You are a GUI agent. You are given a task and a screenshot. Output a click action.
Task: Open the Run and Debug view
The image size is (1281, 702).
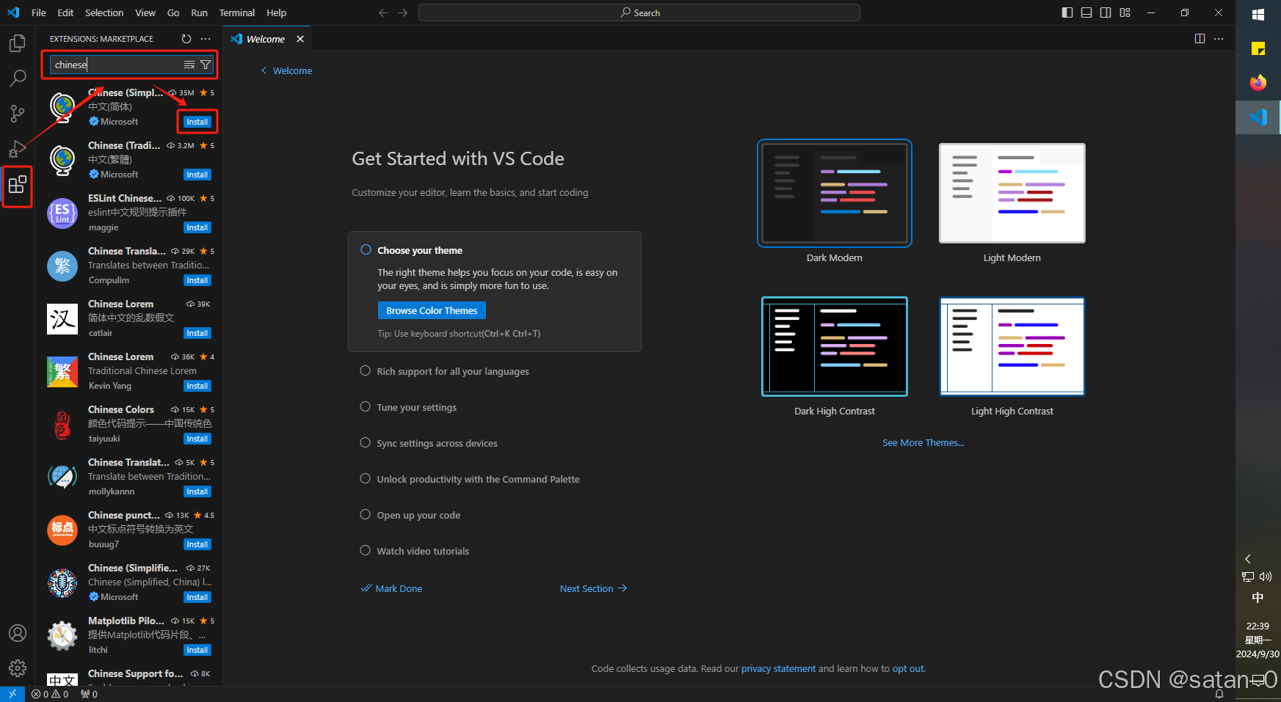17,149
